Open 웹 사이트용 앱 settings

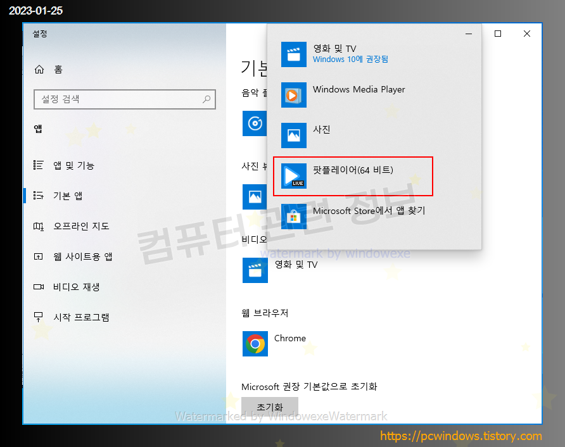pyautogui.click(x=124, y=256)
